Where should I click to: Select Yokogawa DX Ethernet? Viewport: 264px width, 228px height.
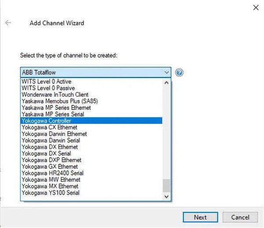92,147
